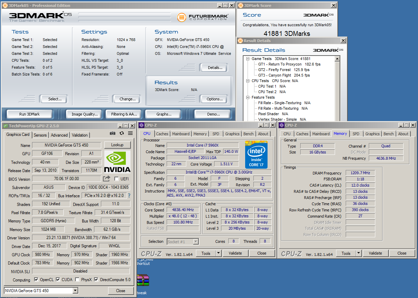Open the Graphs... button
This screenshot has height=298, width=418.
point(164,114)
